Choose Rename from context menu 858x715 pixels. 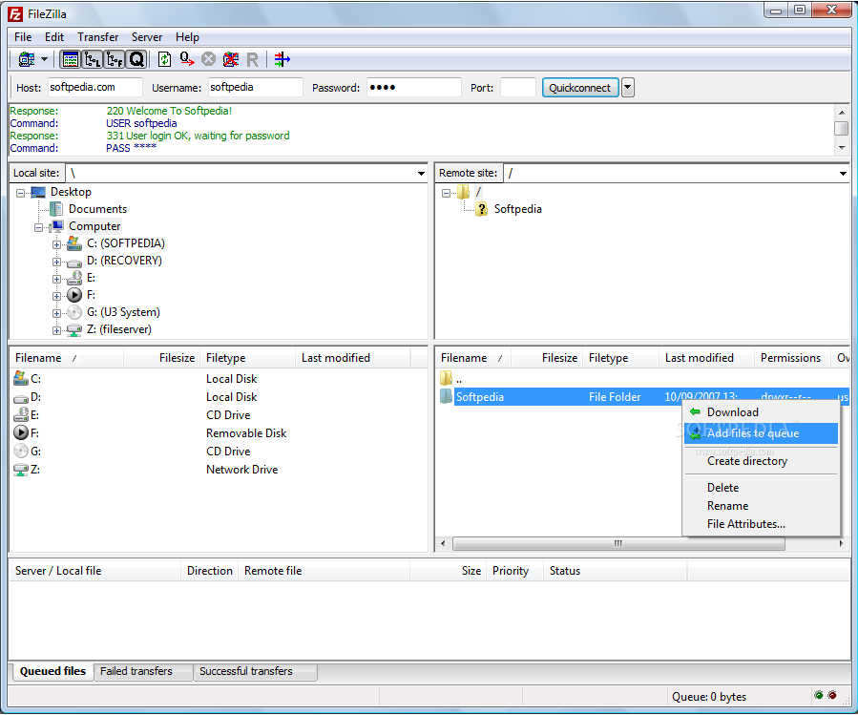click(761, 506)
